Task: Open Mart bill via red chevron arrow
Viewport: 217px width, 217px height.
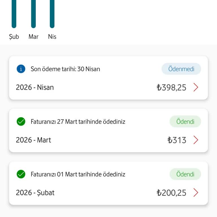Action: pos(196,140)
